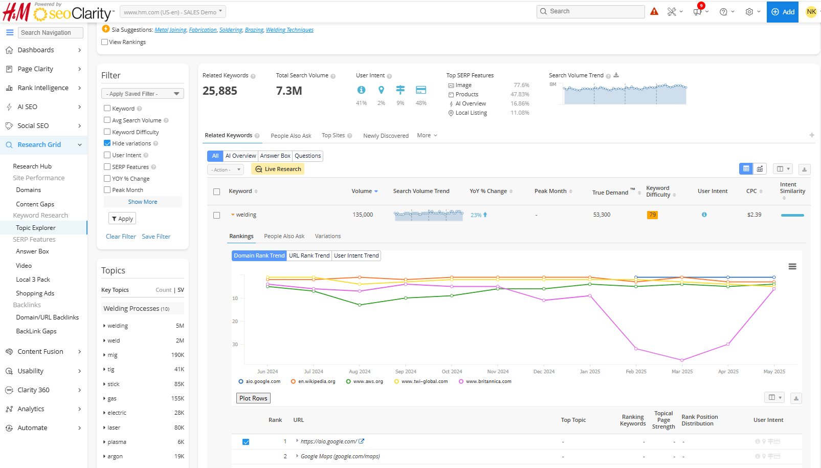This screenshot has width=821, height=468.
Task: Click the Clear Filter link
Action: click(121, 237)
